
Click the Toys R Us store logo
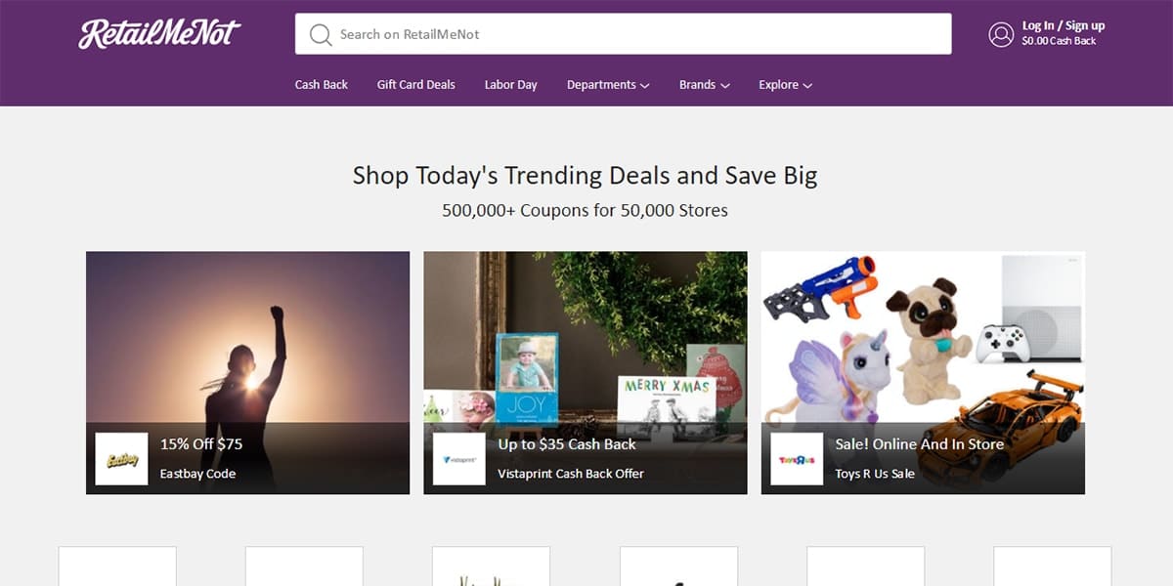click(x=797, y=459)
